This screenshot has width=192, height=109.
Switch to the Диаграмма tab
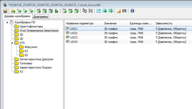41,17
